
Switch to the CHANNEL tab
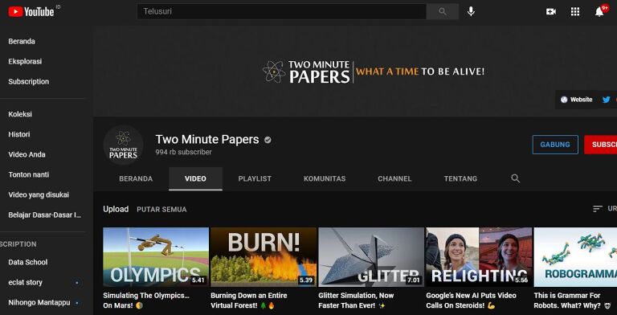[394, 178]
